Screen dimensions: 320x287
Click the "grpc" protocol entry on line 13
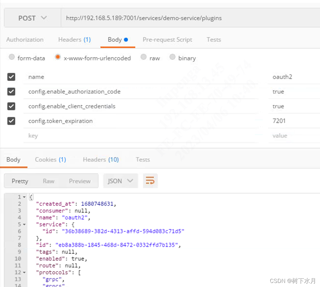click(x=52, y=279)
